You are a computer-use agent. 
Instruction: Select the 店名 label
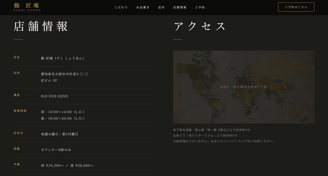point(17,57)
